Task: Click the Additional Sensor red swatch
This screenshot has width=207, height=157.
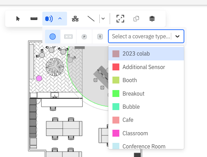Action: [116, 67]
